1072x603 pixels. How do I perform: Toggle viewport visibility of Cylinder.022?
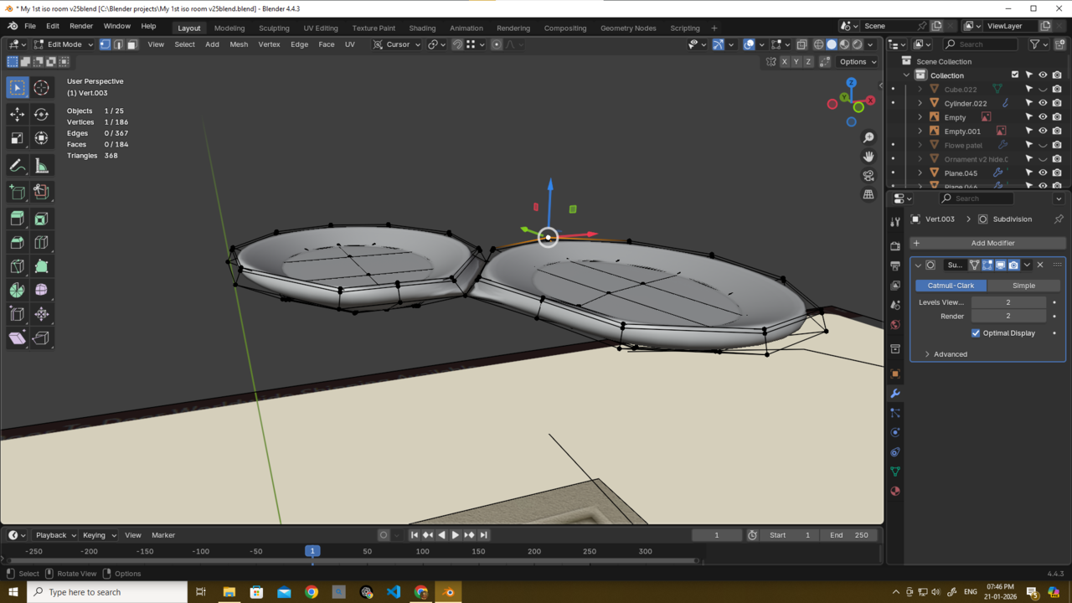1043,103
